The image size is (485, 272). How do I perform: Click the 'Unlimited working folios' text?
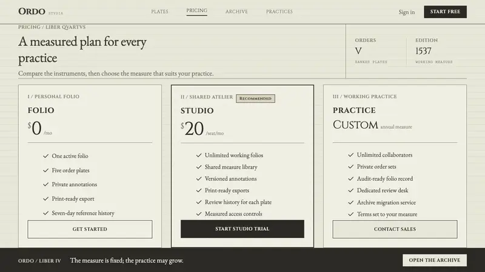[234, 155]
